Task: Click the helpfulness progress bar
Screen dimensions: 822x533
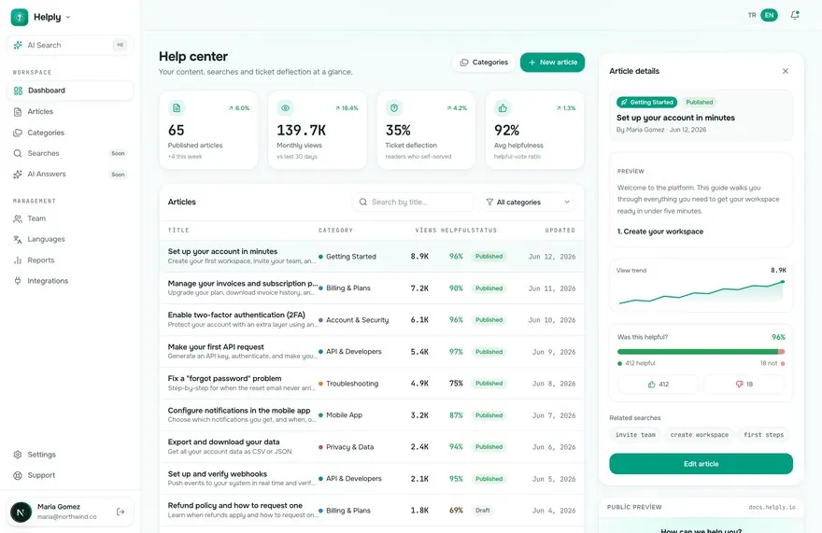Action: coord(701,352)
